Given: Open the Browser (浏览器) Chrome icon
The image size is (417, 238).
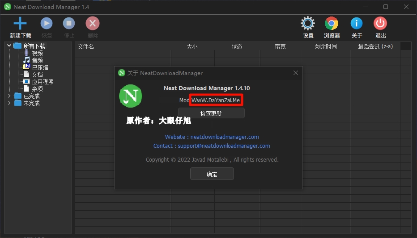Looking at the screenshot, I should tap(332, 23).
